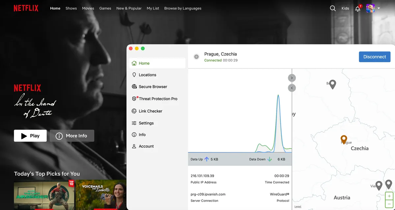Click the Home house icon in VPN sidebar

coord(134,63)
